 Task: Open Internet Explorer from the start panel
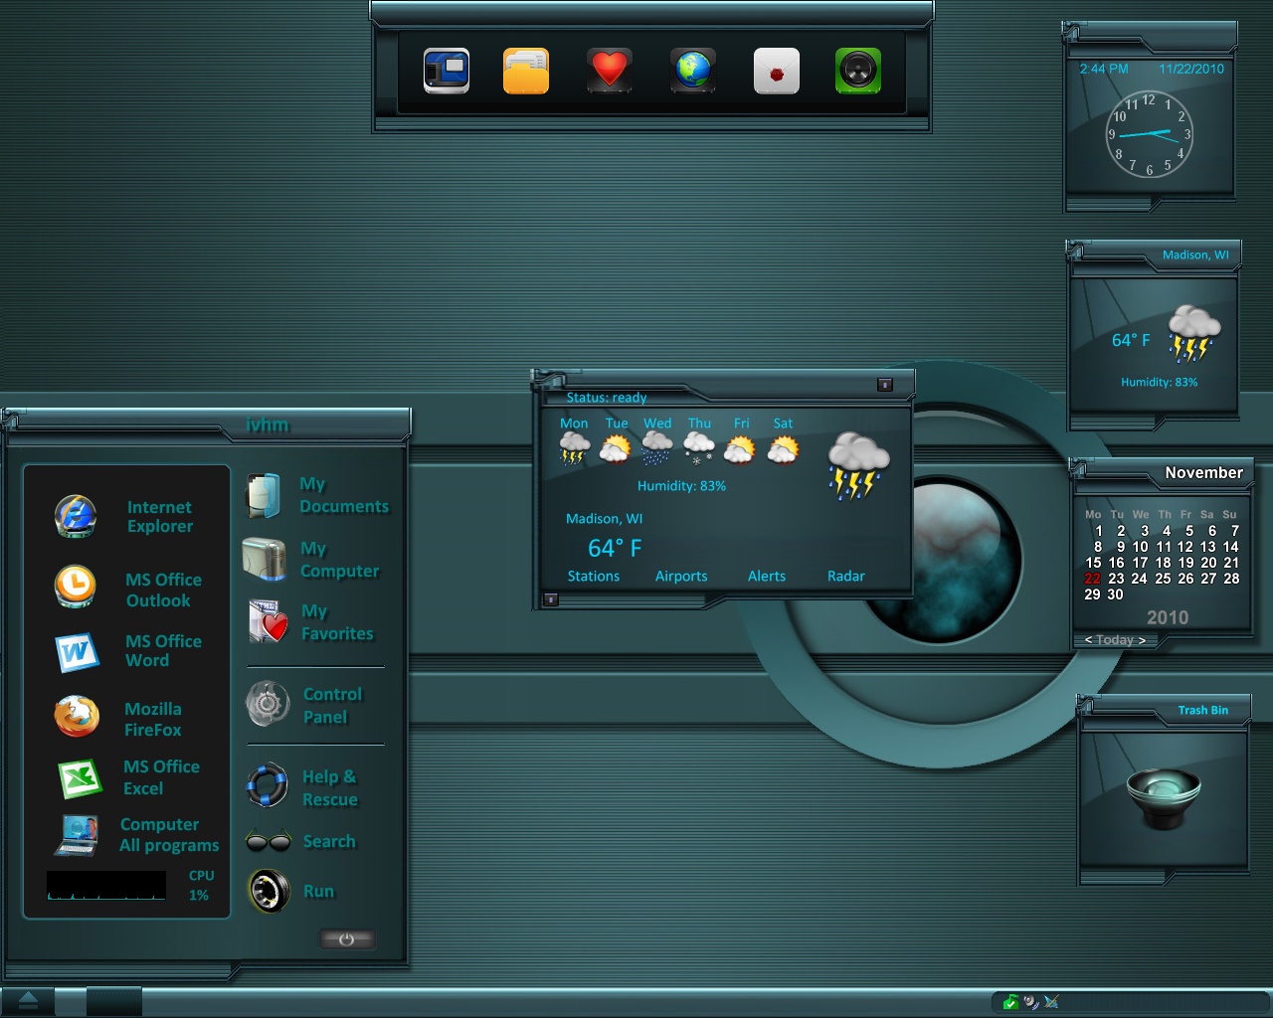[77, 517]
